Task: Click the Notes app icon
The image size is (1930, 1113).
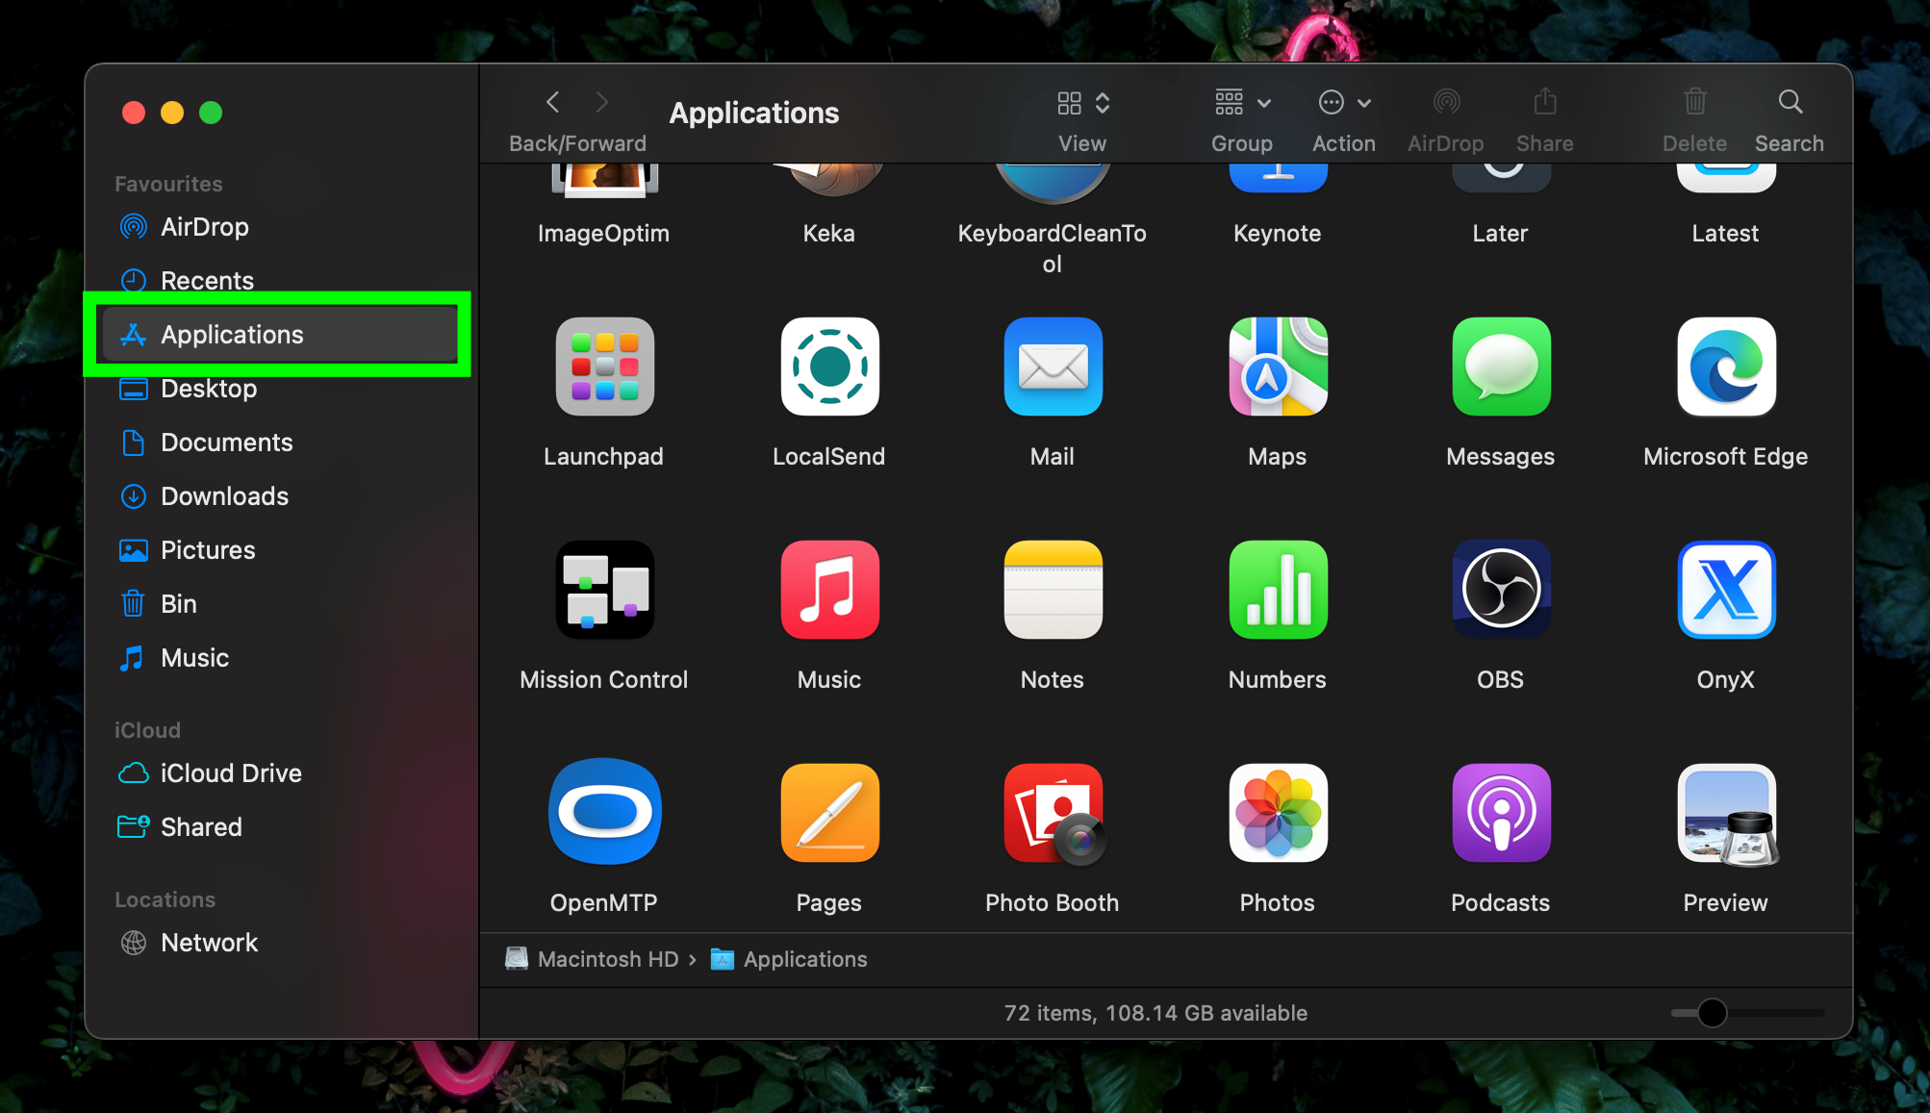Action: (x=1053, y=590)
